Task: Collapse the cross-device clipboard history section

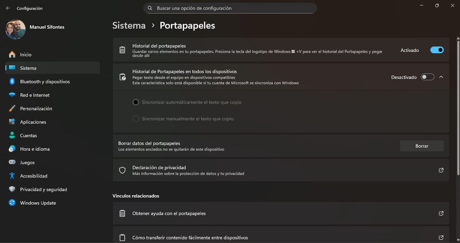Action: click(441, 77)
